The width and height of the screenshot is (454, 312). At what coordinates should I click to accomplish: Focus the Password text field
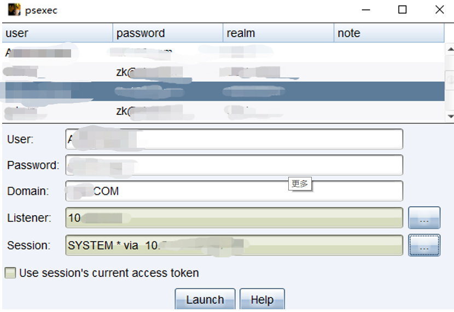234,165
